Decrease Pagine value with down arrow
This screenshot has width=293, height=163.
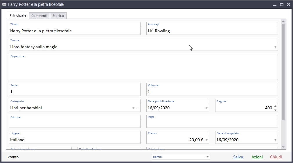[275, 110]
